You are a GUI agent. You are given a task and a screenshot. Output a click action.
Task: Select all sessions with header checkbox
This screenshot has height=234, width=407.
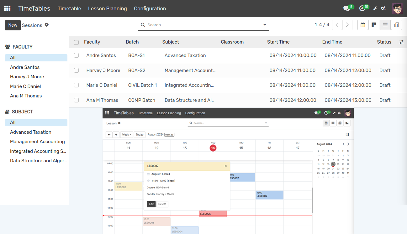76,42
